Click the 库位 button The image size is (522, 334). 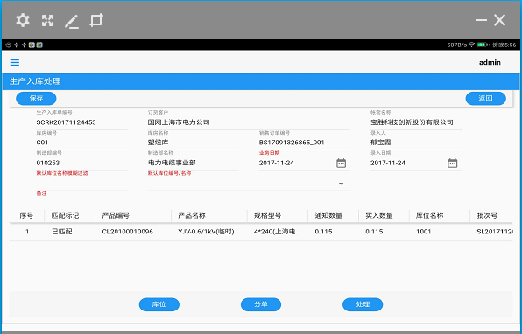coord(159,304)
